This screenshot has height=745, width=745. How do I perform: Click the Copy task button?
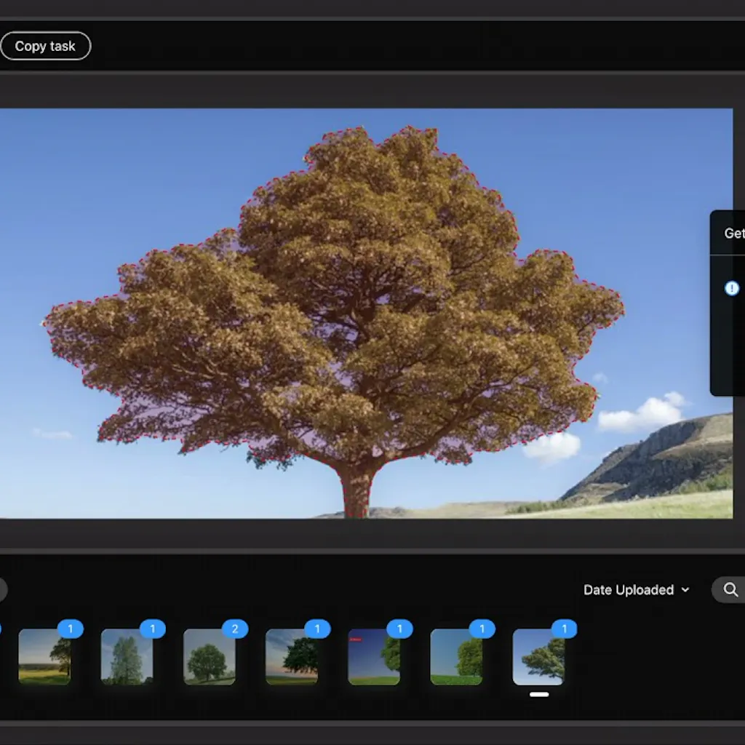click(x=45, y=46)
